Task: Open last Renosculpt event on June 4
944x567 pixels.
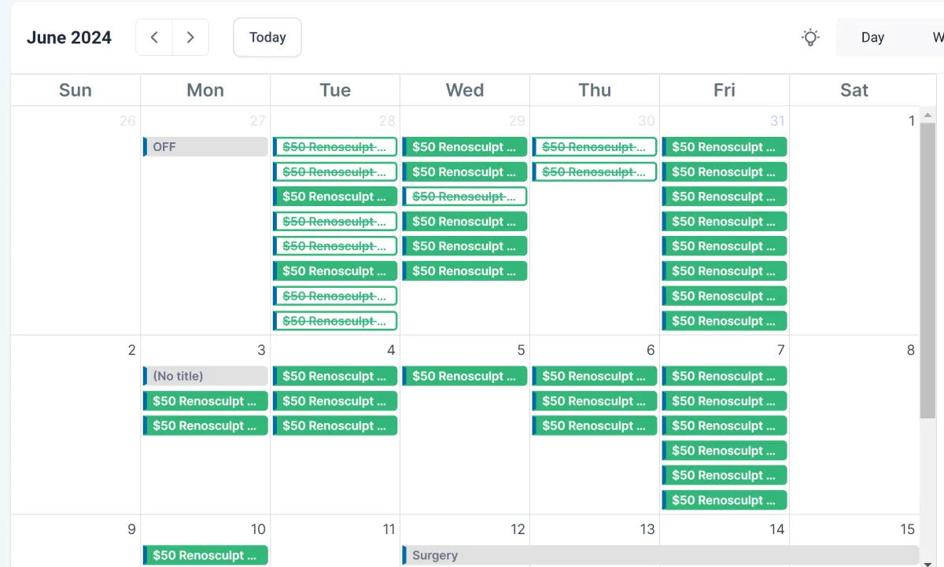Action: [x=335, y=425]
